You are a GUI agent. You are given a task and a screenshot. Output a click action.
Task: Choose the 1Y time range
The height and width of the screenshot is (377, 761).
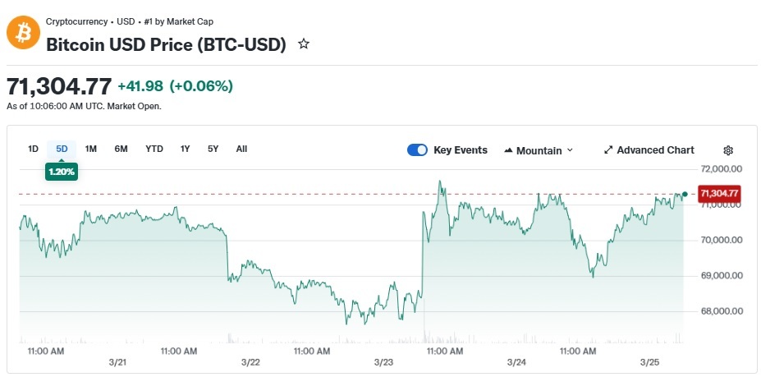pyautogui.click(x=186, y=149)
